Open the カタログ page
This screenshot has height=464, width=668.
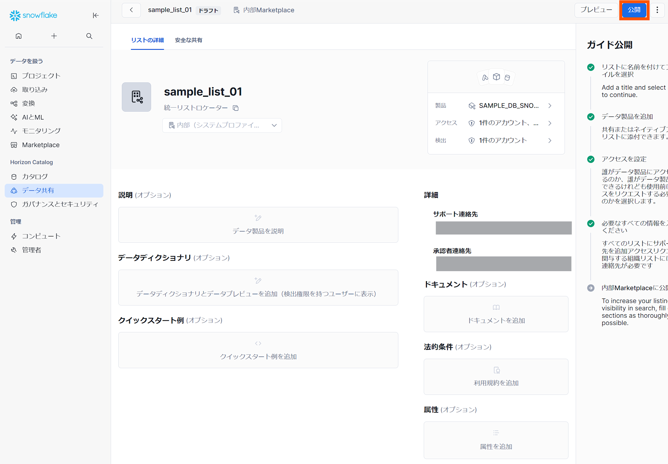35,177
